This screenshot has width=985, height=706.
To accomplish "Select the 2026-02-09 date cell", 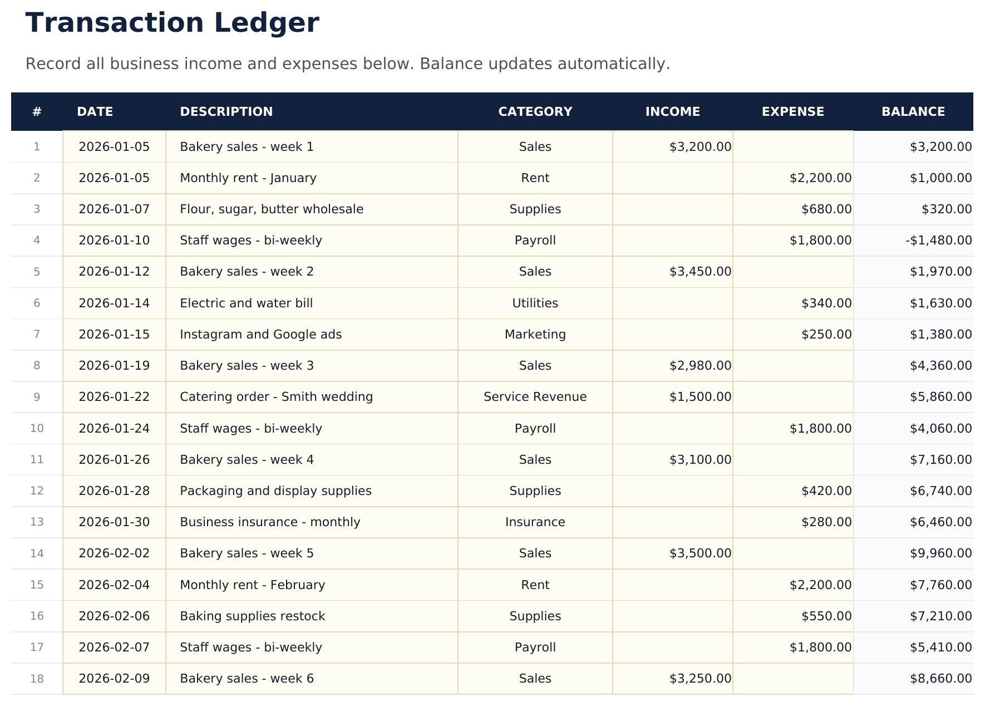I will coord(114,679).
